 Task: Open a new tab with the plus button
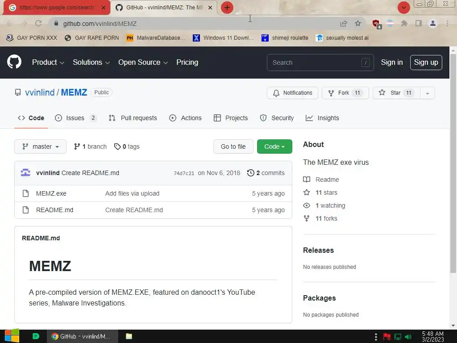(x=227, y=8)
